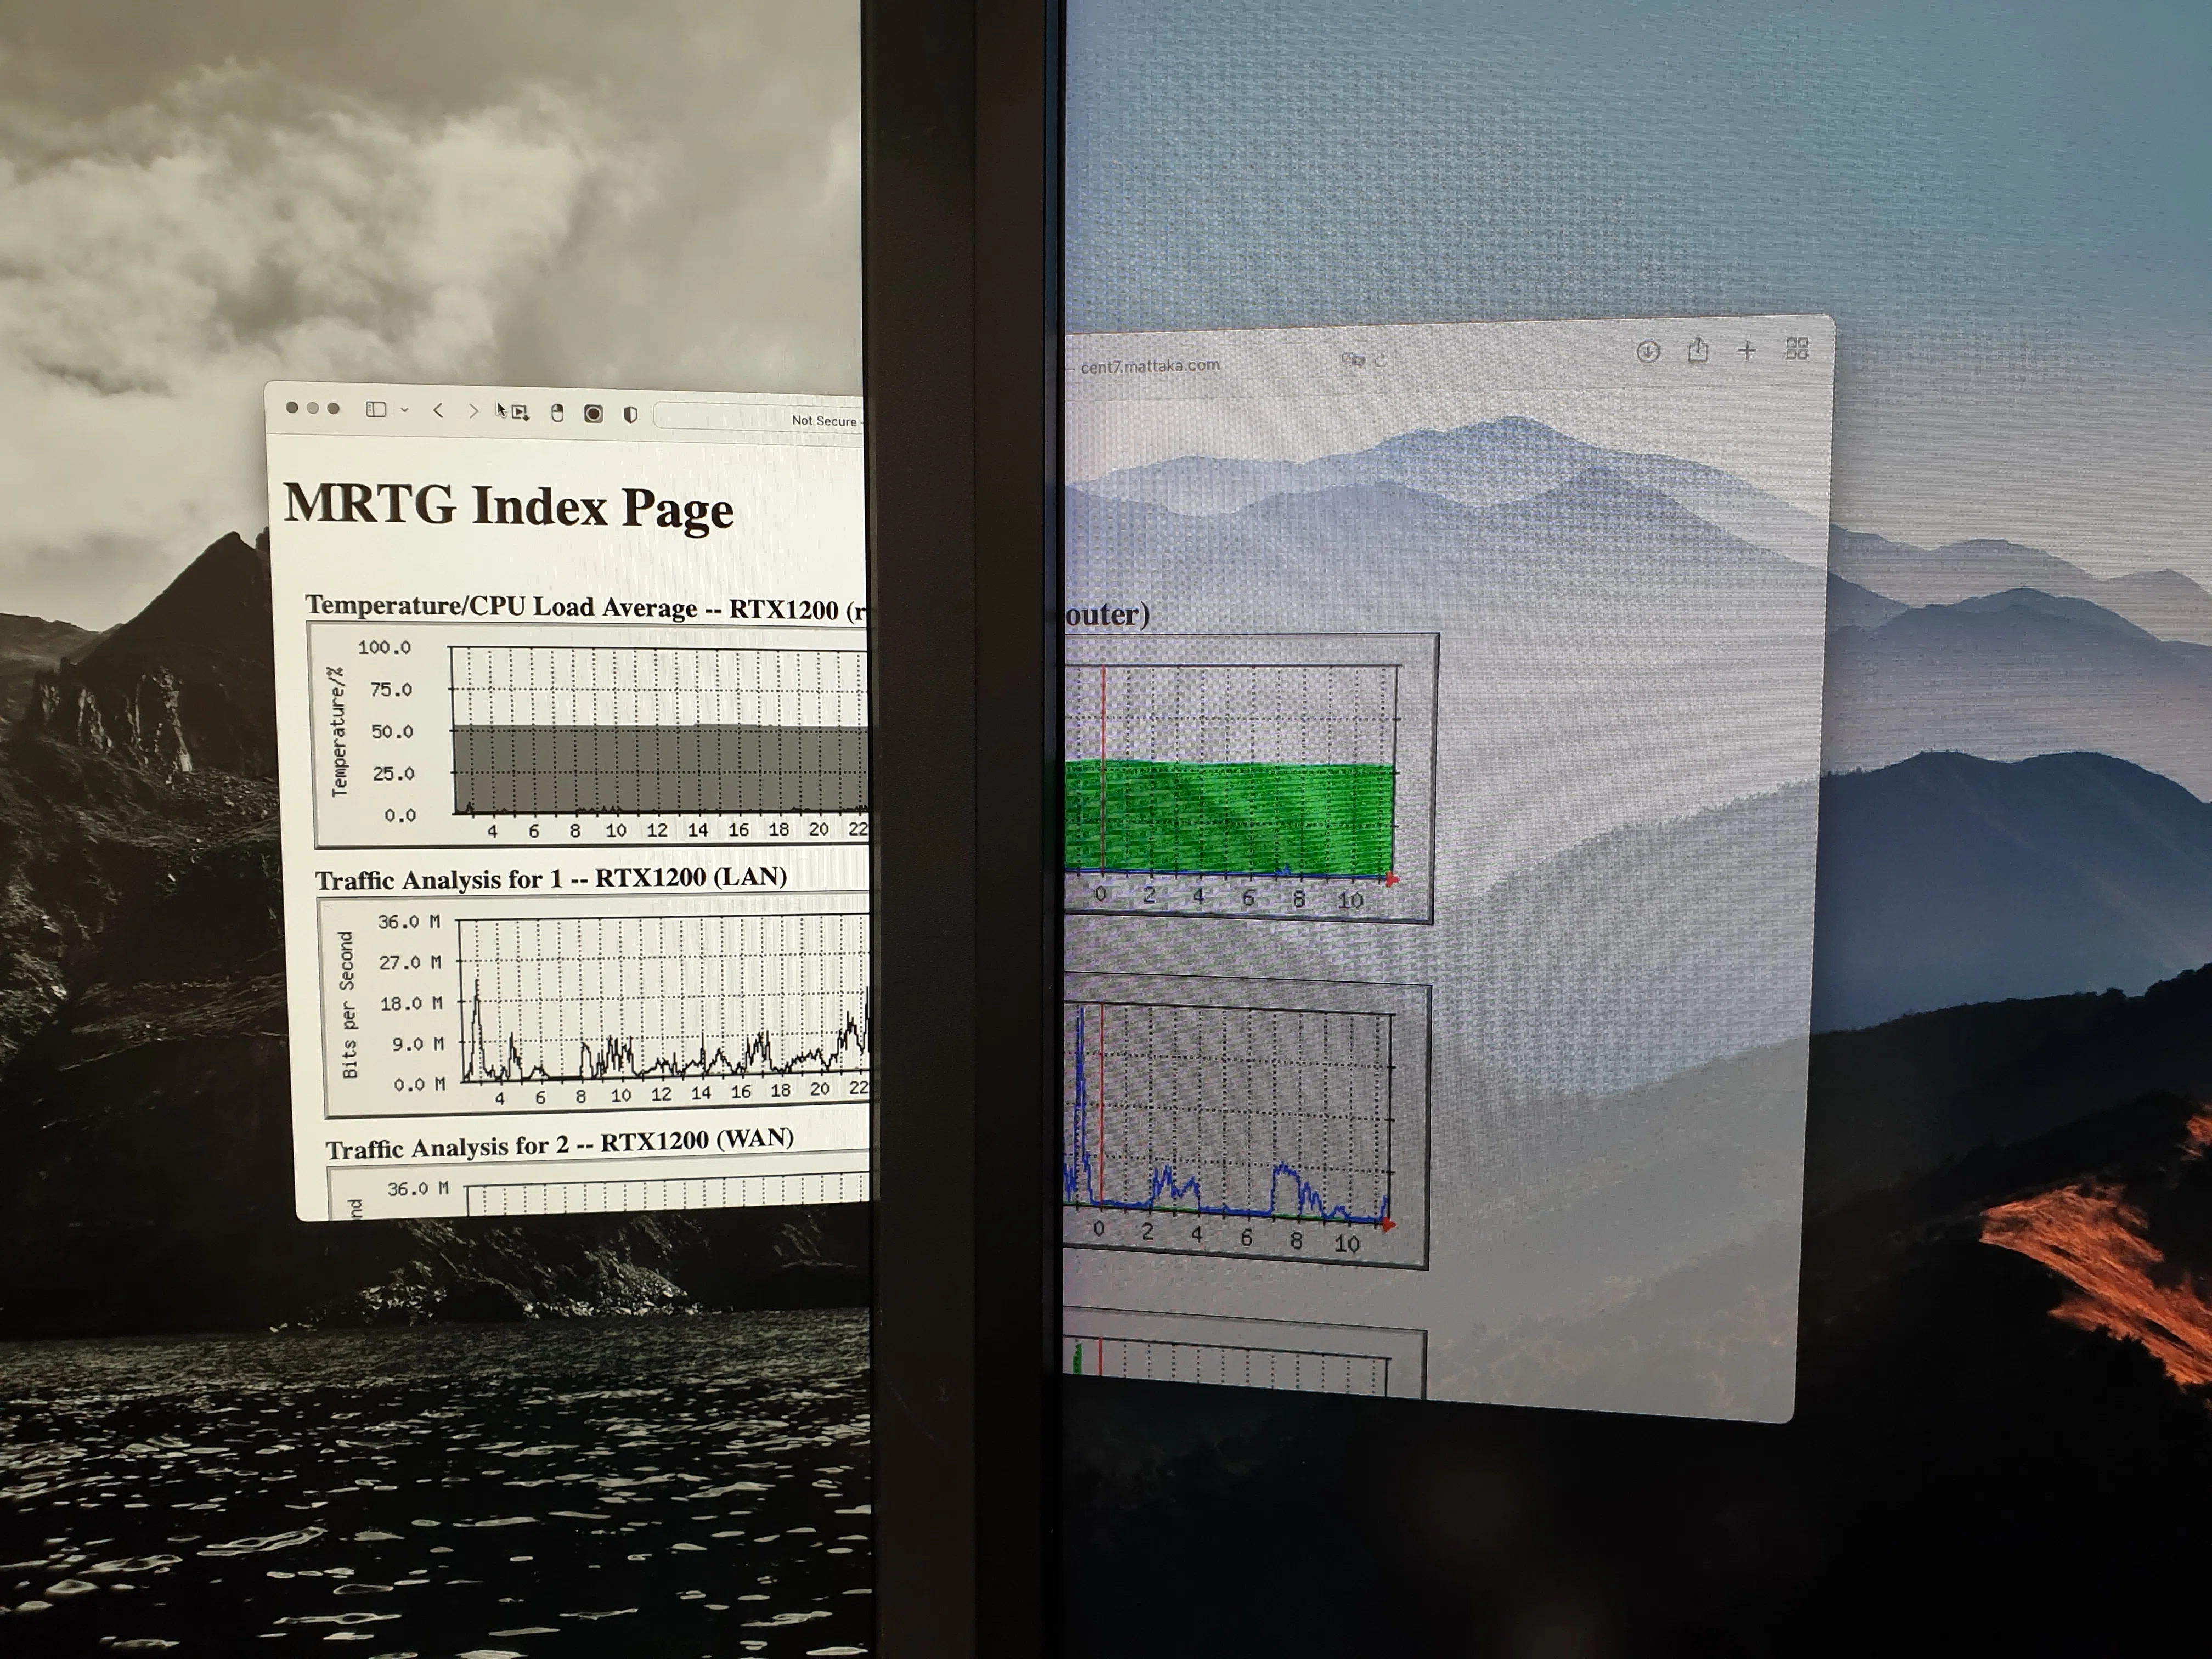Image resolution: width=2212 pixels, height=1659 pixels.
Task: Expand the sidebar dropdown chevron
Action: click(404, 410)
